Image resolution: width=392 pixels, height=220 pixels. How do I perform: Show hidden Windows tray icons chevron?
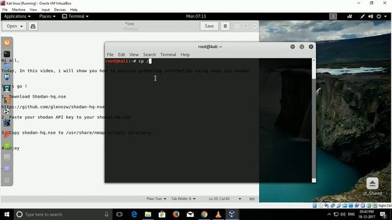(x=329, y=215)
